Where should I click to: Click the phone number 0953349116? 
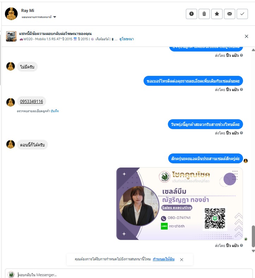point(31,101)
